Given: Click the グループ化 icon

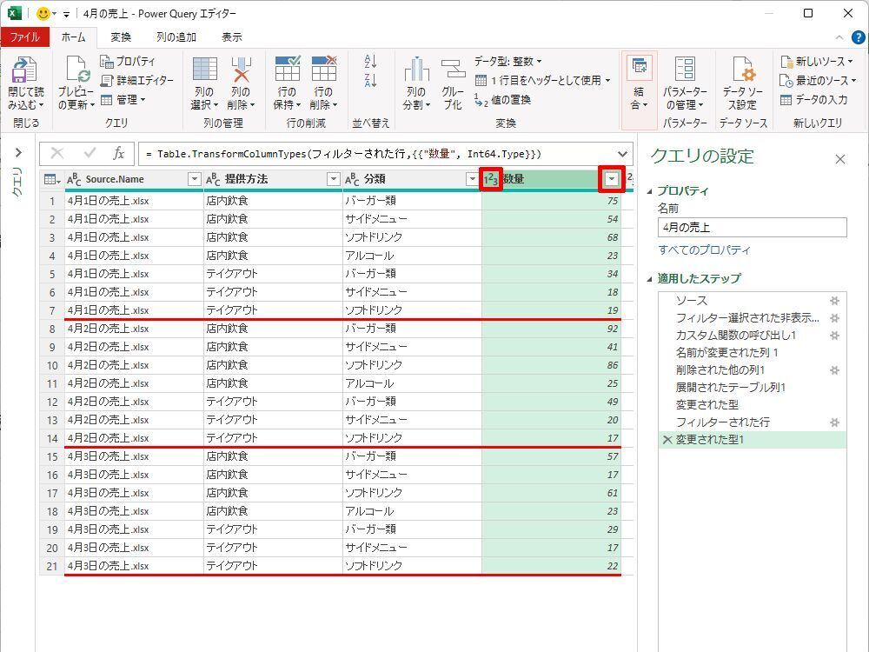Looking at the screenshot, I should pos(453,71).
